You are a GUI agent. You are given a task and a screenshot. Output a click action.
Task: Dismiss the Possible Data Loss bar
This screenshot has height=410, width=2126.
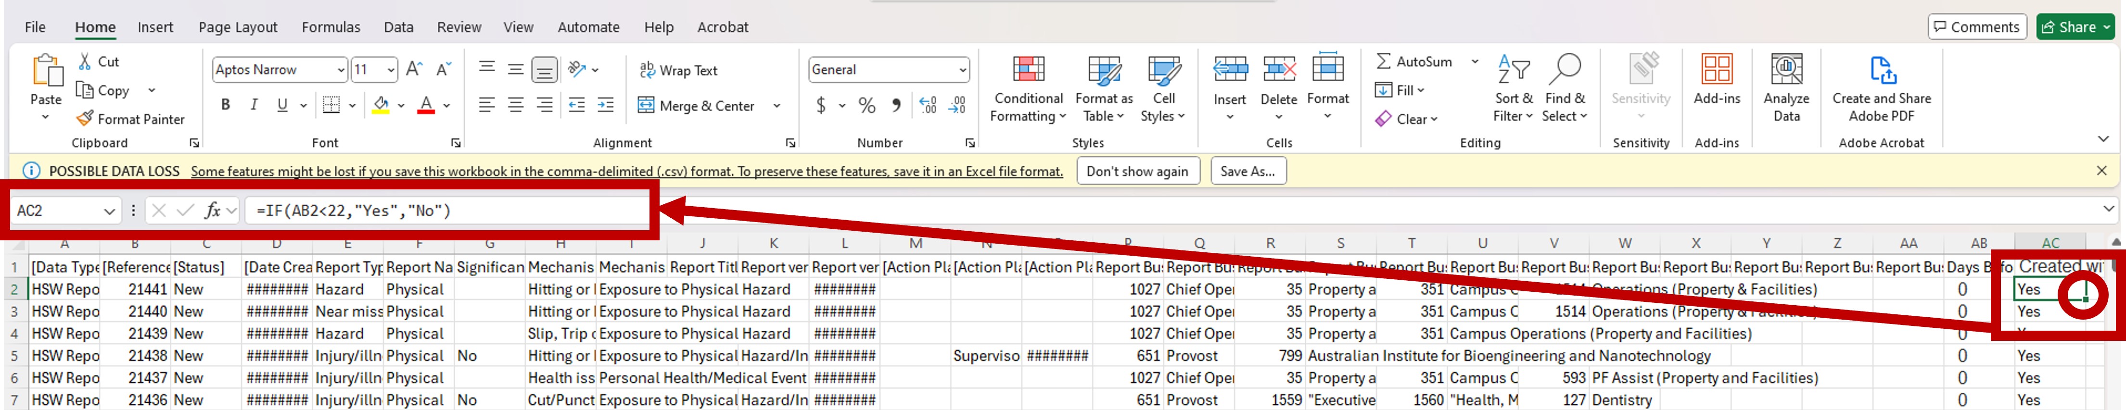[x=2101, y=171]
